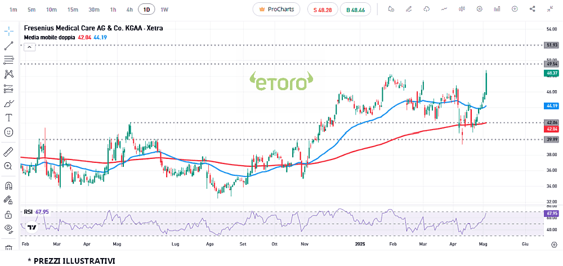The image size is (563, 266).
Task: Click the 2025 date label on time axis
Action: (360, 243)
